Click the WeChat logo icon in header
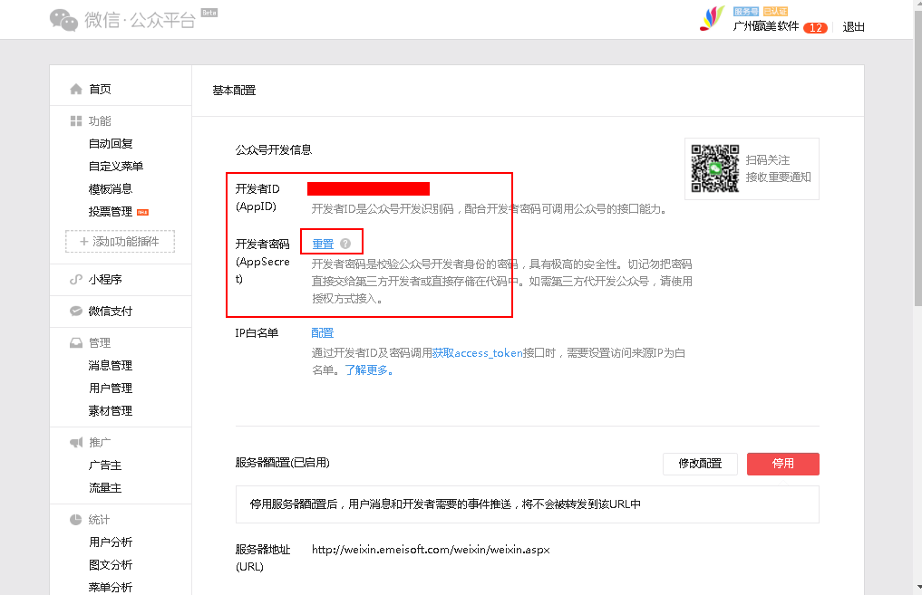922x595 pixels. point(63,19)
